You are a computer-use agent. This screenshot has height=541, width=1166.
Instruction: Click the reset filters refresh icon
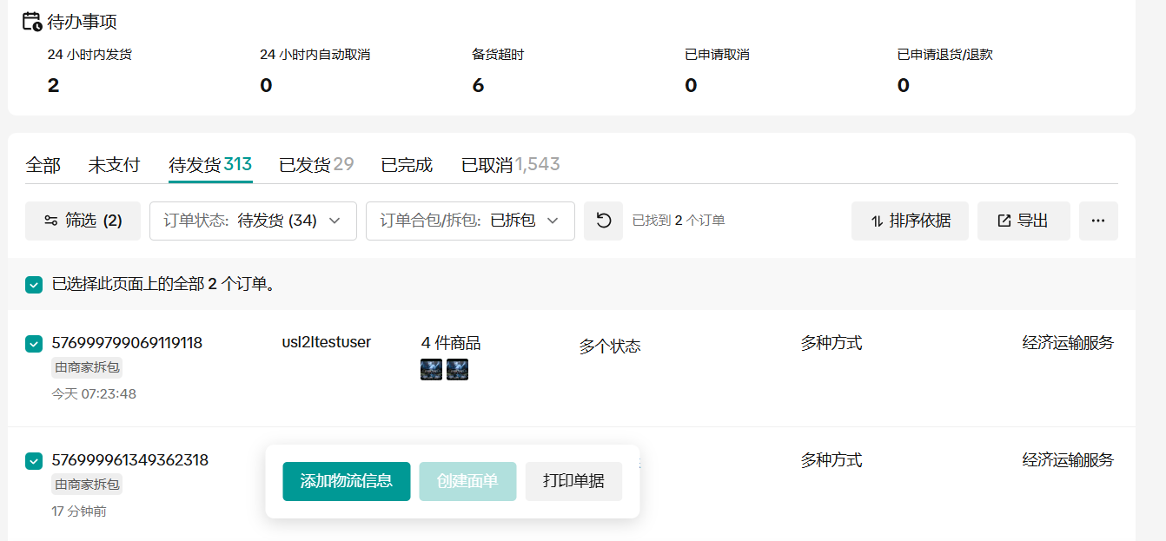tap(603, 221)
